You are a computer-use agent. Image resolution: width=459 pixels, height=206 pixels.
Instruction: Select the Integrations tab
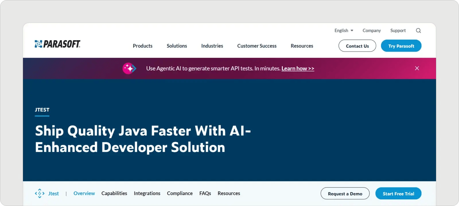pyautogui.click(x=147, y=193)
